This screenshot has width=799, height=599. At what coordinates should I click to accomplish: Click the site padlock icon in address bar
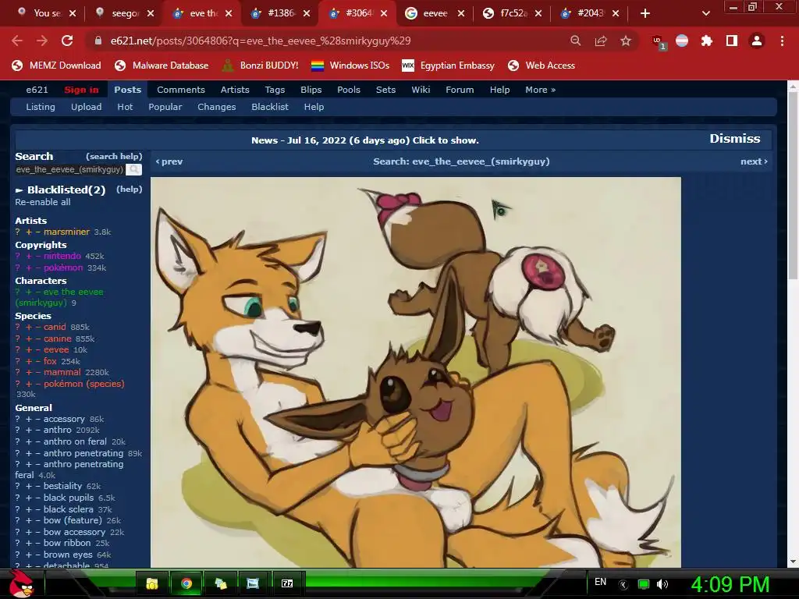tap(98, 41)
